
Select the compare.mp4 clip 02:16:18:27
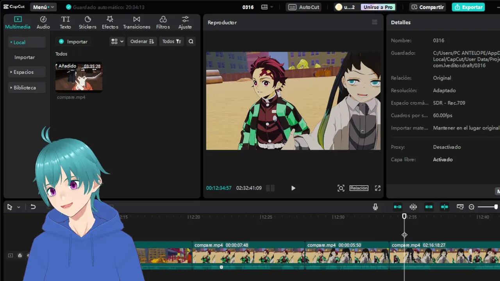(445, 255)
